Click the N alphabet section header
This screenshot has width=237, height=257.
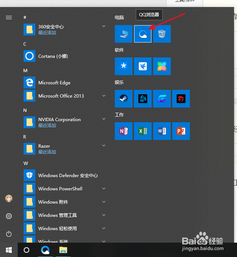25,110
